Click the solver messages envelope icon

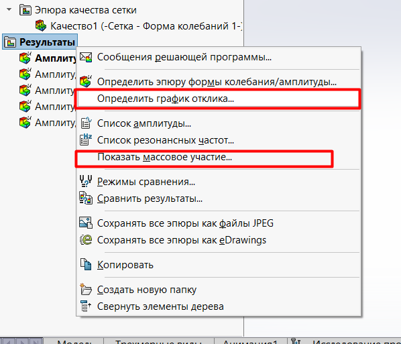click(x=86, y=57)
